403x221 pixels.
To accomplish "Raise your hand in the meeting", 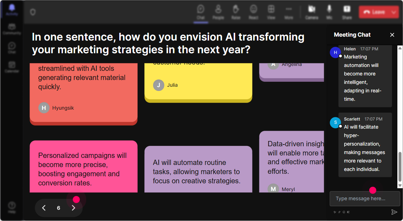I will tap(236, 12).
